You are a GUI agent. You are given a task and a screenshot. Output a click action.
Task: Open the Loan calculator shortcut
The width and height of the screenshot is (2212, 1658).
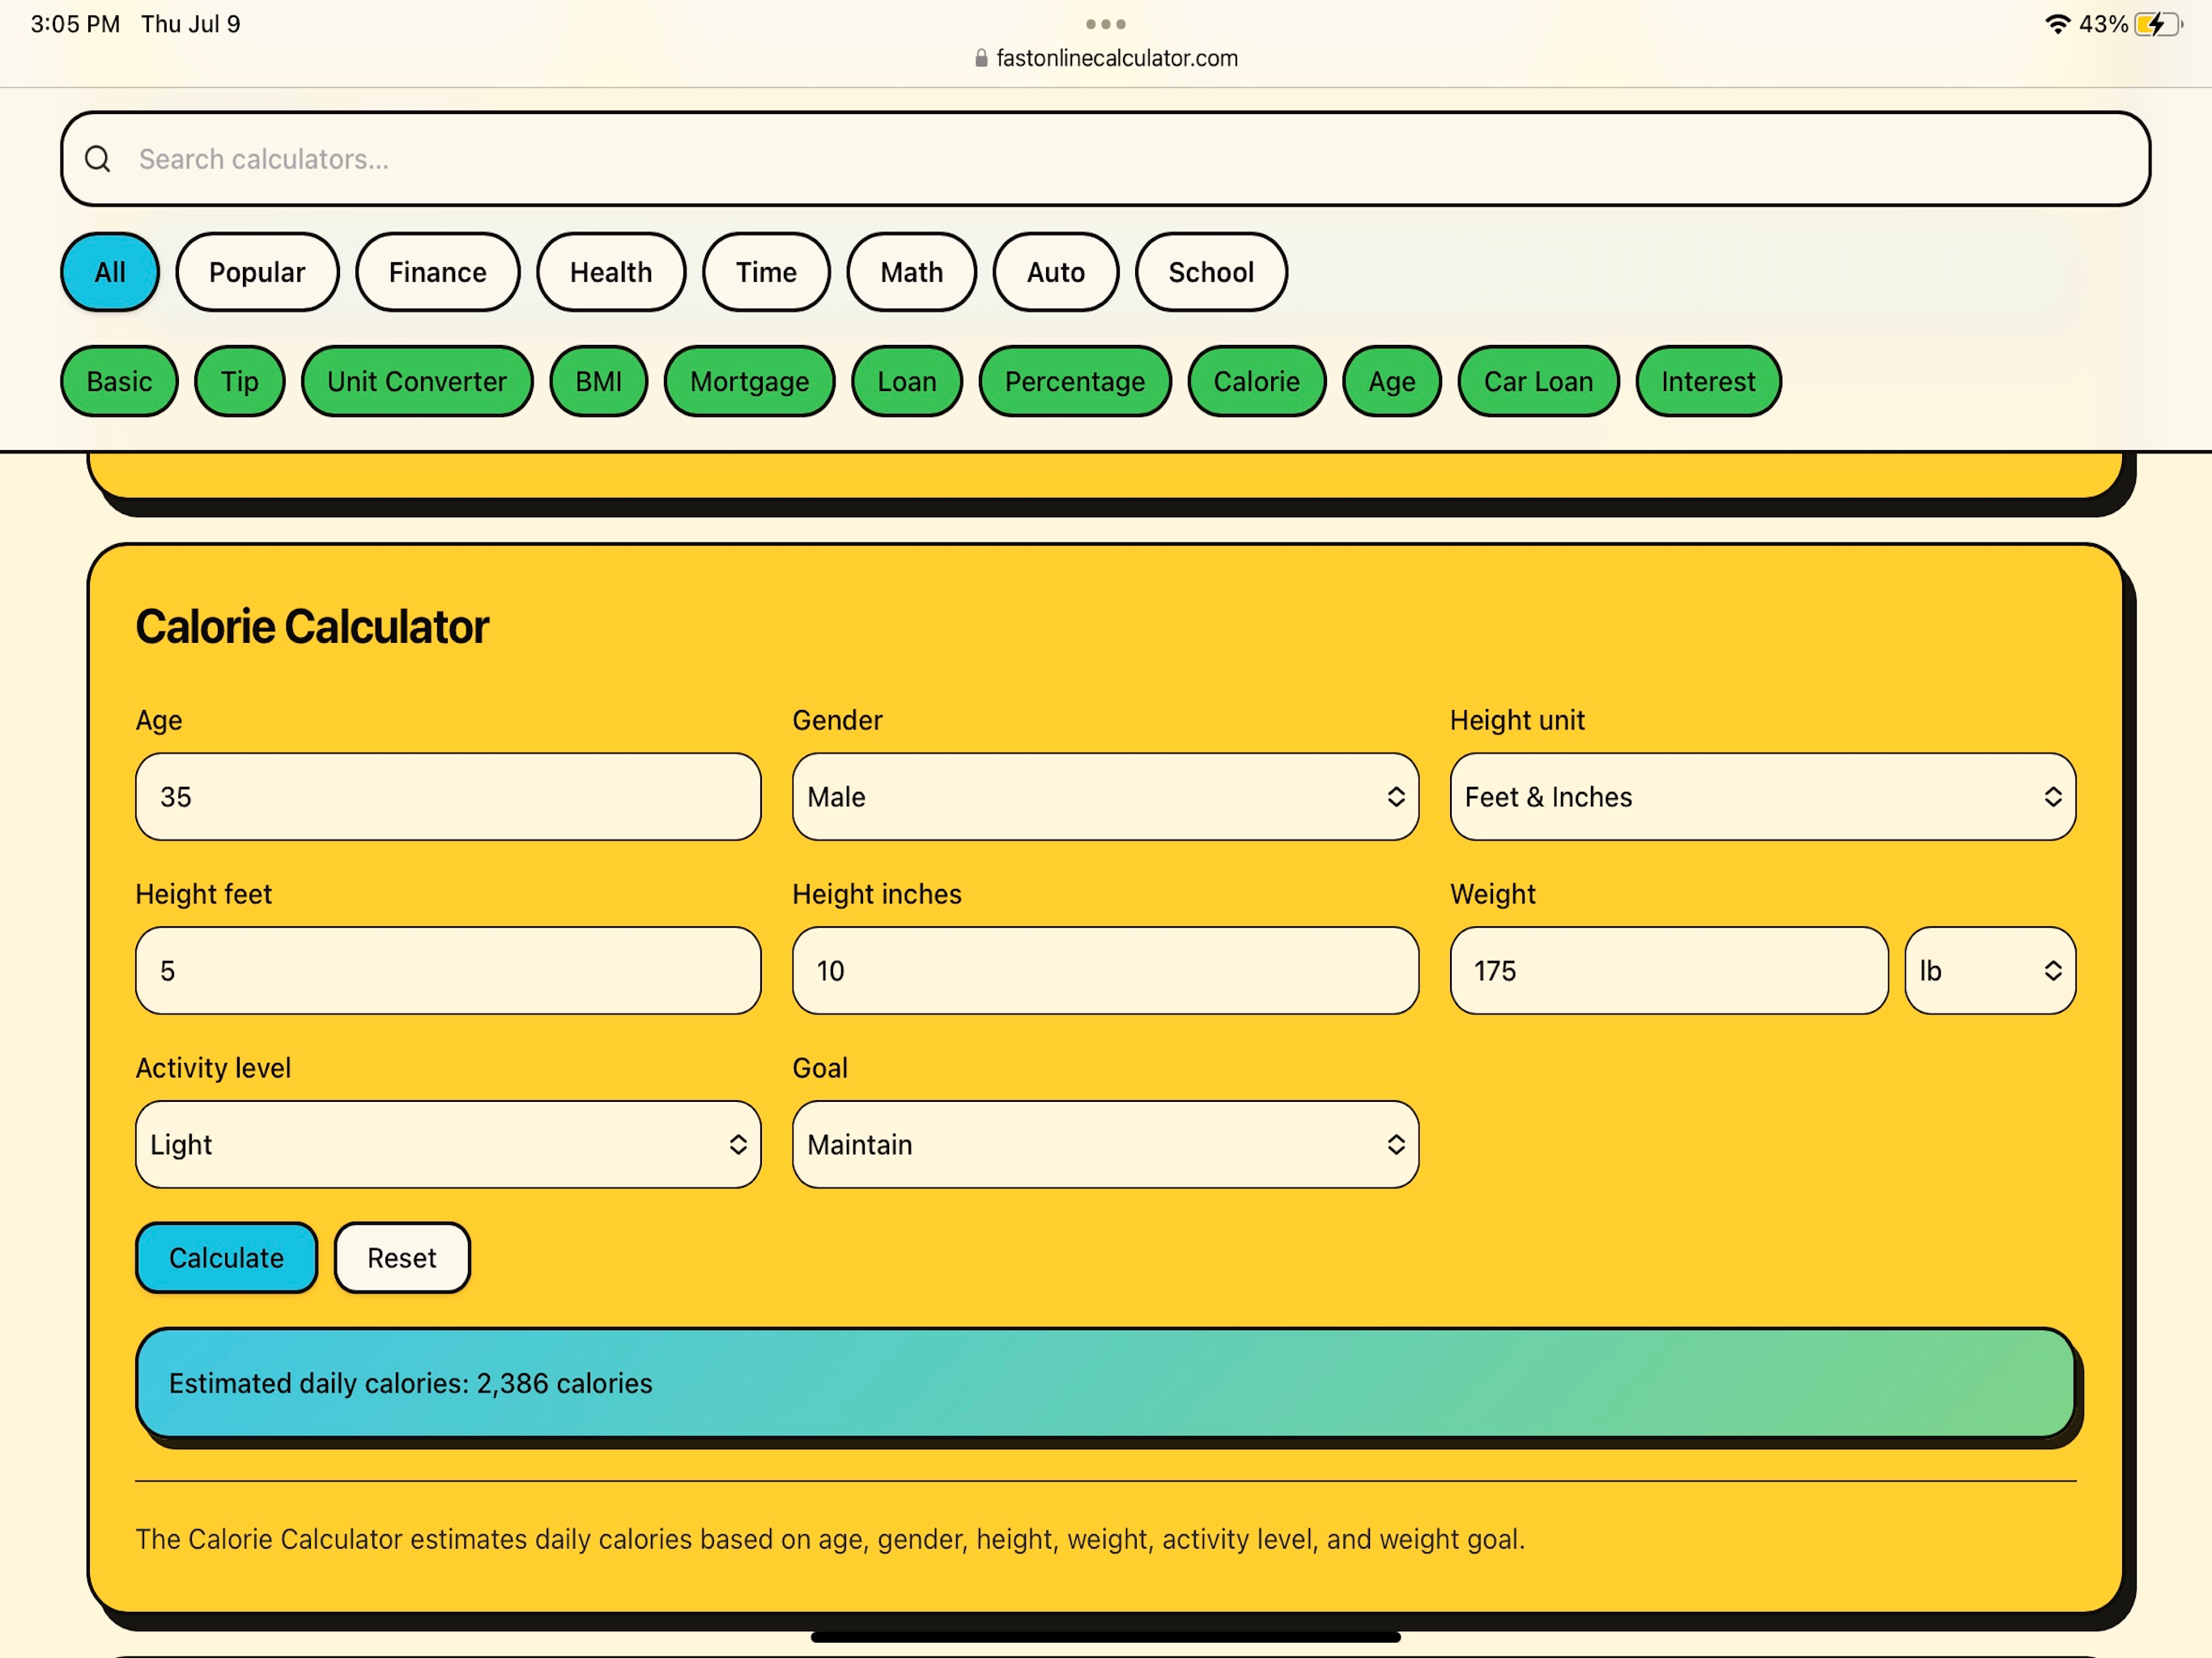907,381
